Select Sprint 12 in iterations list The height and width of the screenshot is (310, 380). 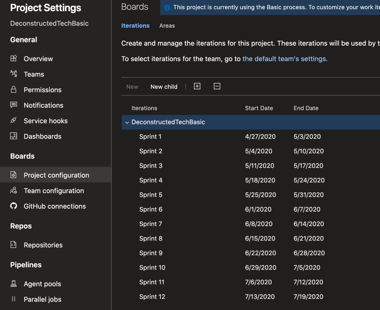point(152,297)
